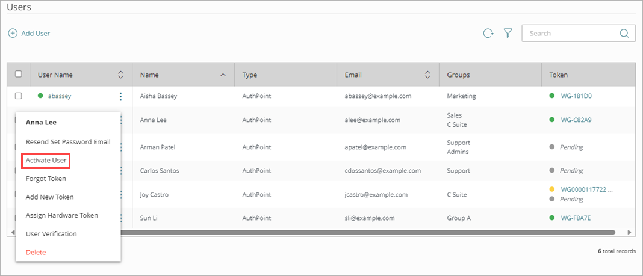The height and width of the screenshot is (276, 643).
Task: Sort by the Email column arrows
Action: pyautogui.click(x=427, y=75)
